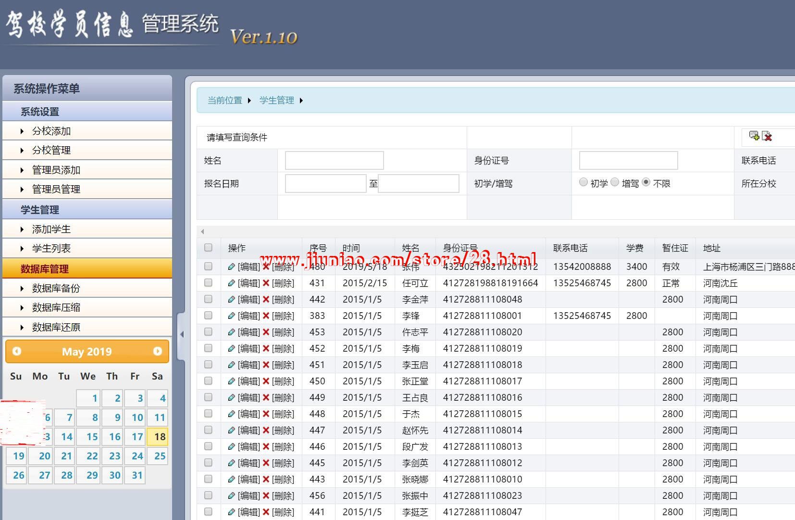The width and height of the screenshot is (795, 520).
Task: Click the 姓名 search input field
Action: [x=334, y=161]
